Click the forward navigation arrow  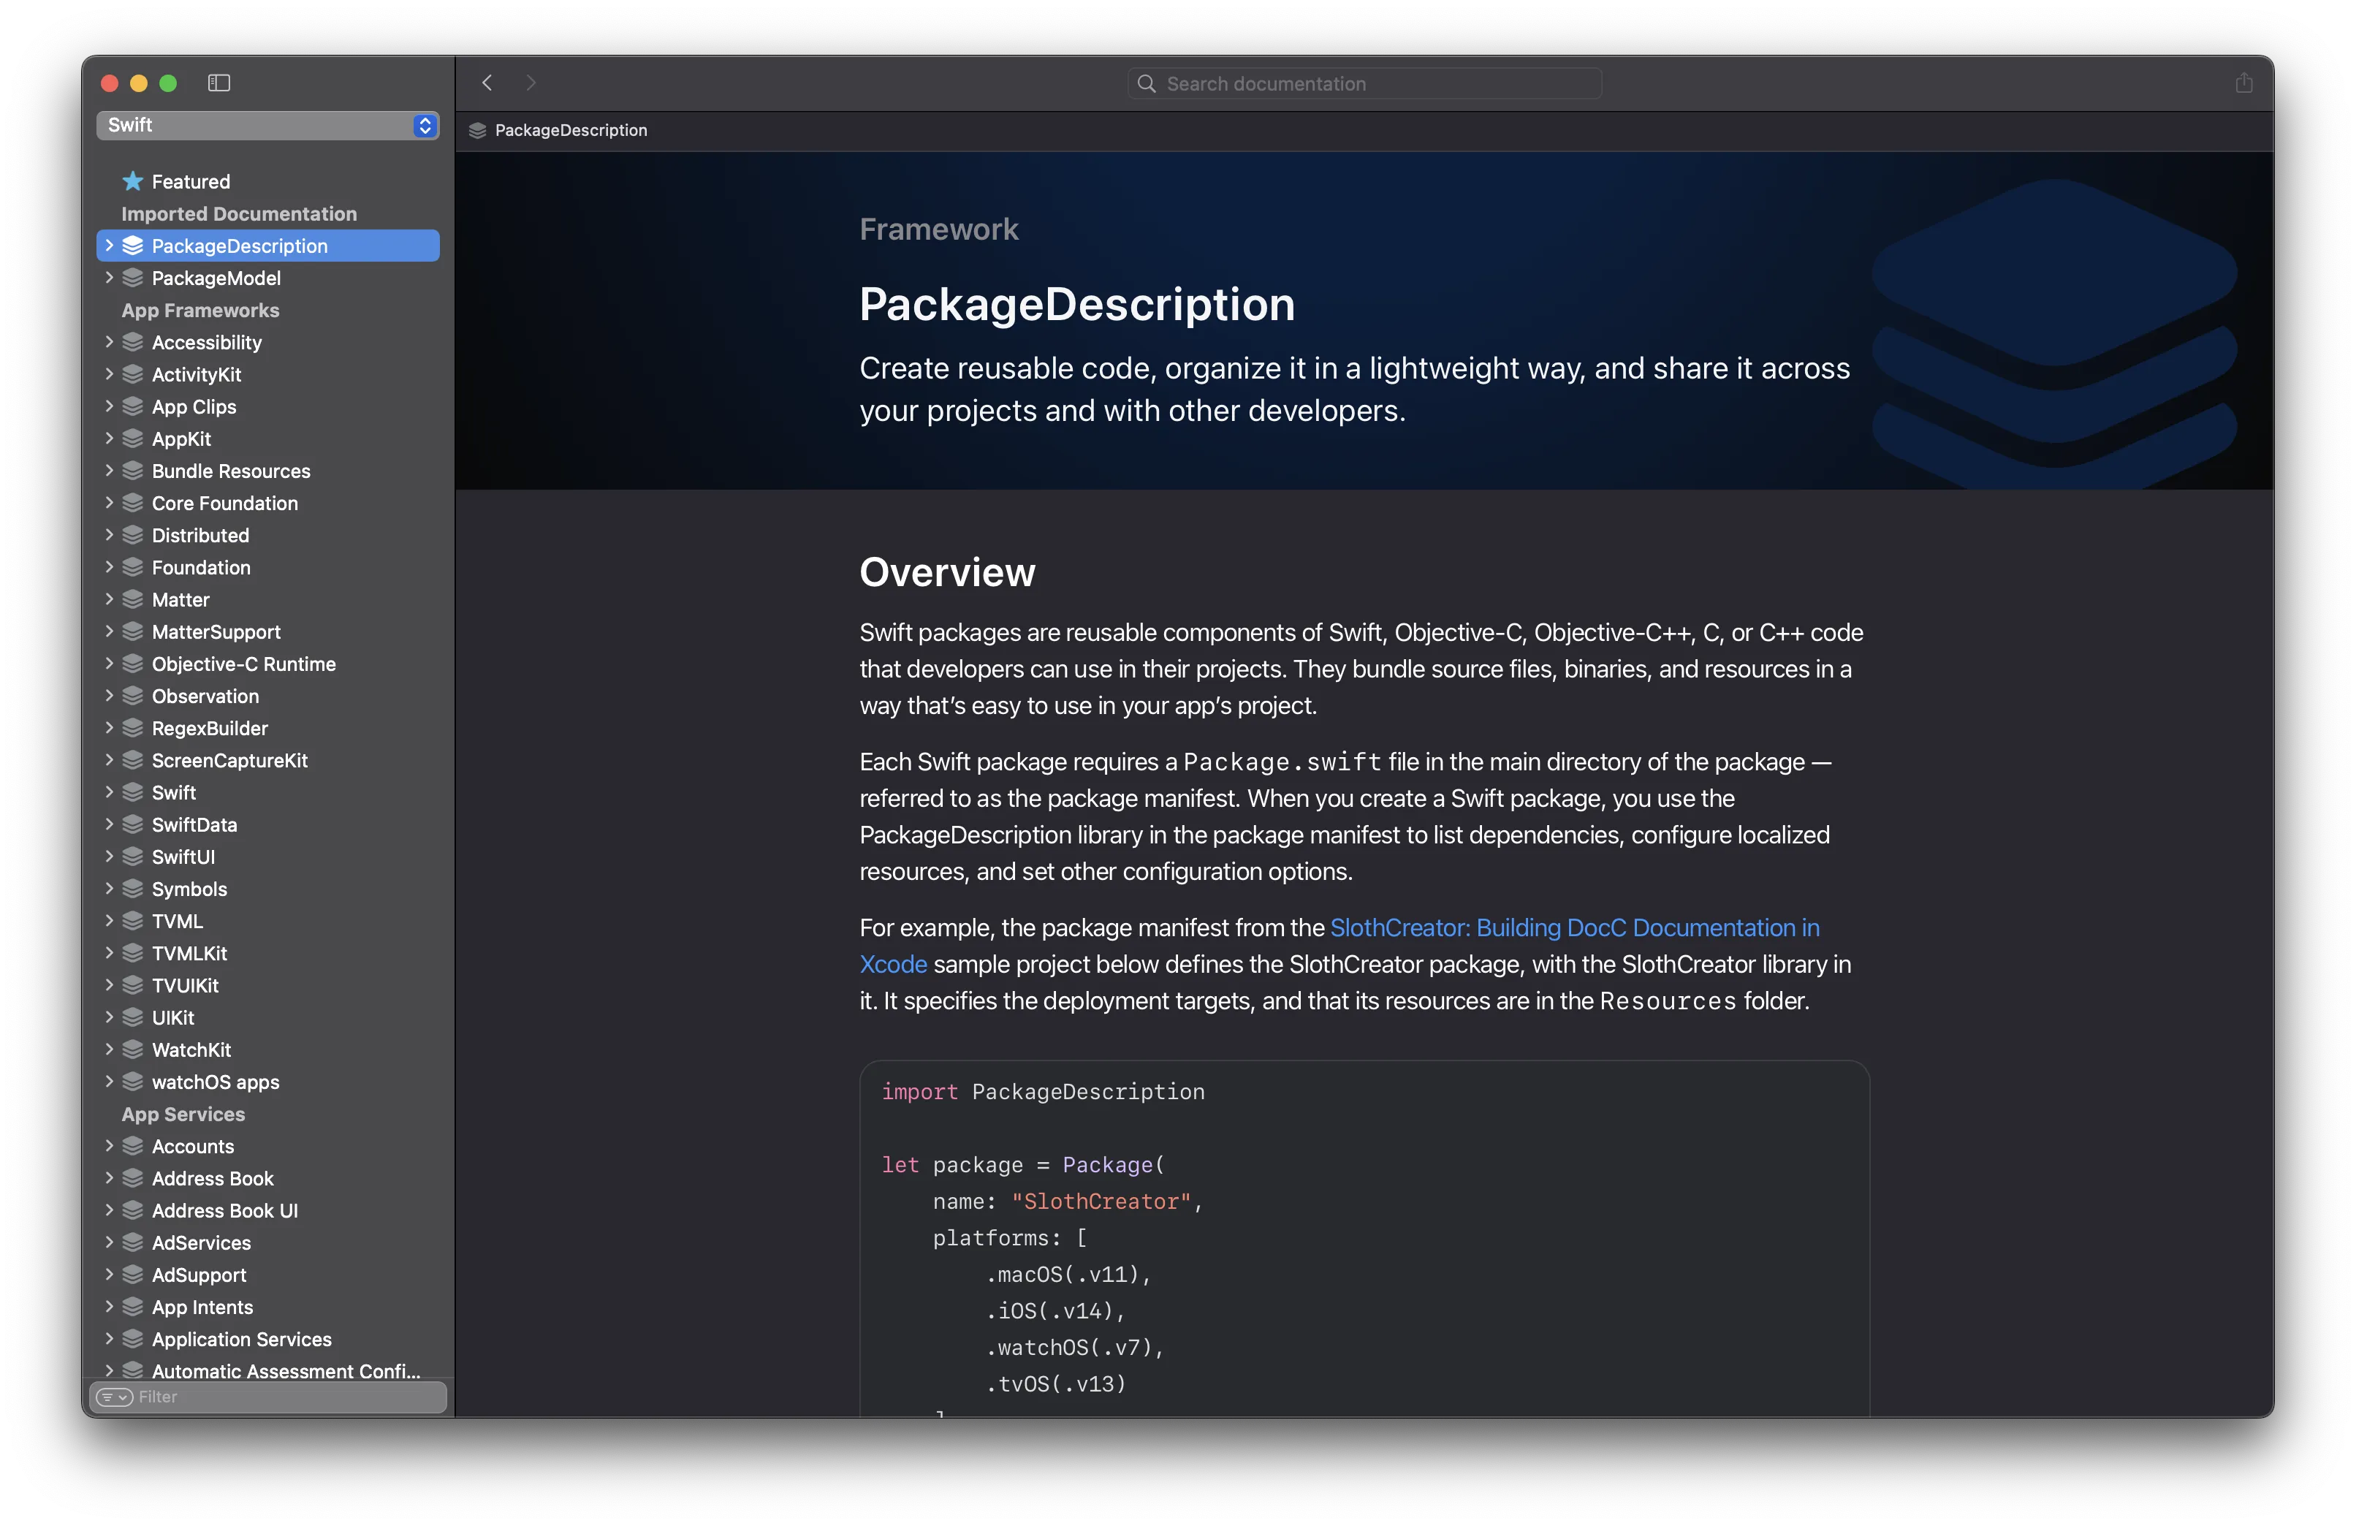531,83
